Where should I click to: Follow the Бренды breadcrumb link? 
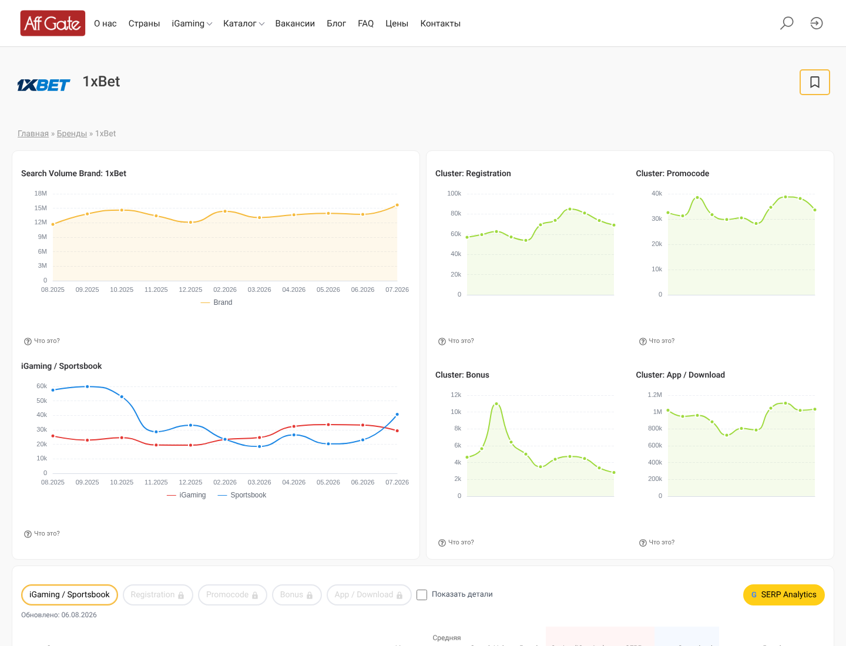click(x=72, y=134)
